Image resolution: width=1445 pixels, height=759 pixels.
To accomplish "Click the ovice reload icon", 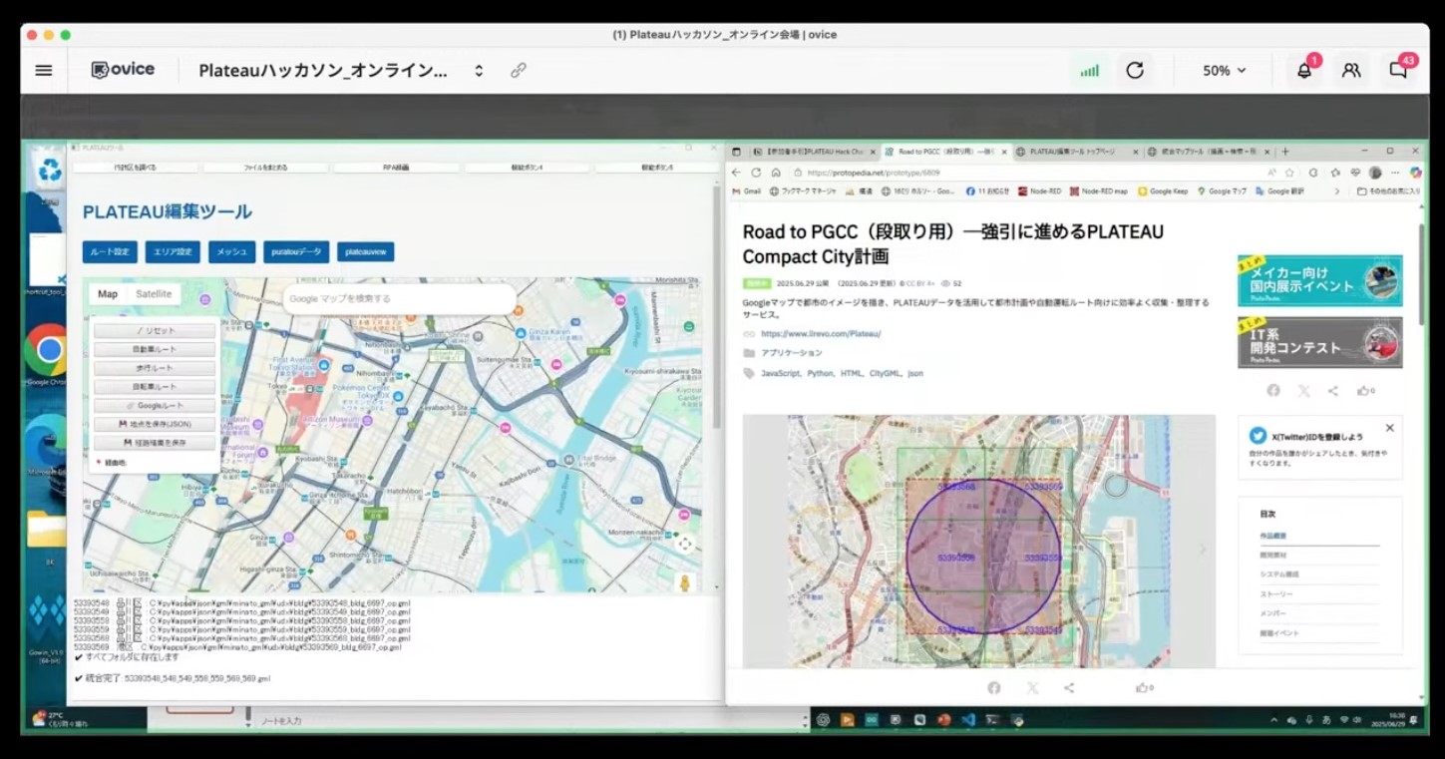I will click(1135, 71).
